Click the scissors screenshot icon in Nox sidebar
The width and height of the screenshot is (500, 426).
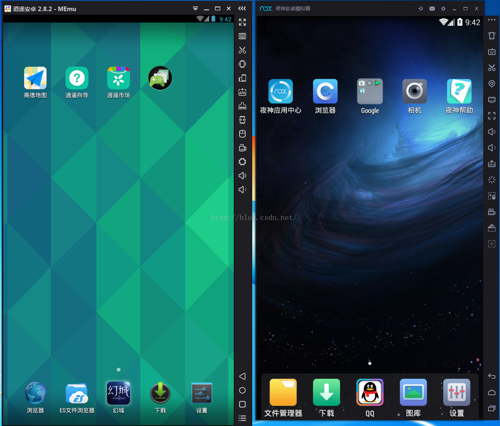click(x=492, y=68)
